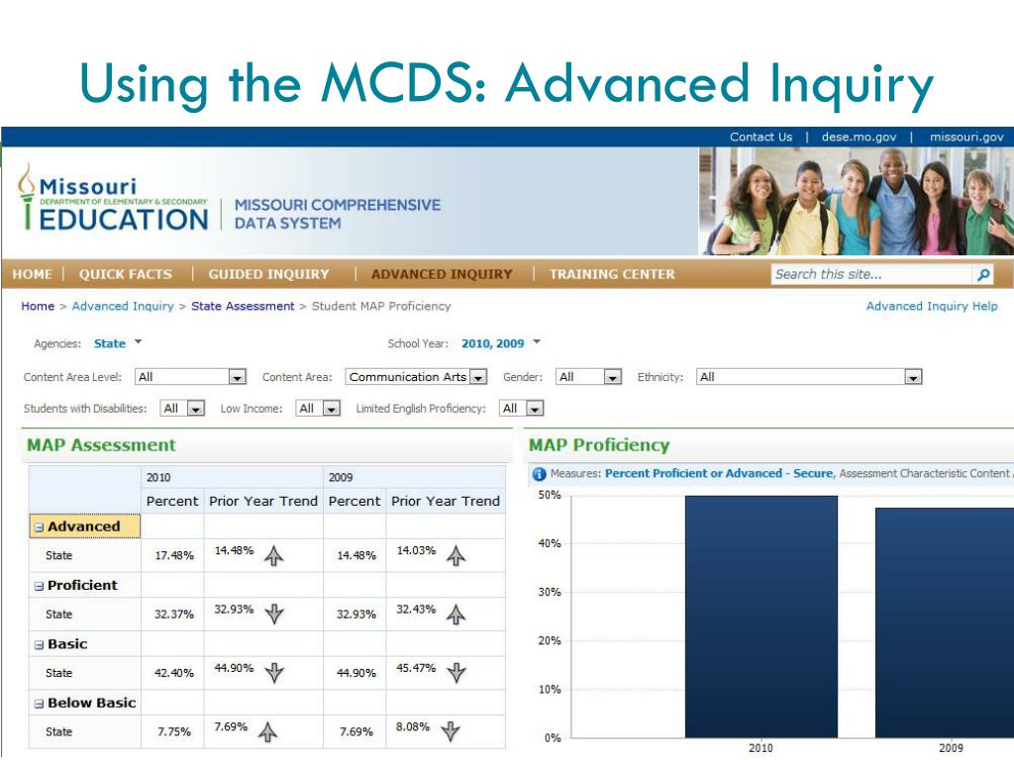Click down arrow beside 44.90% Basic 2010 trend
1014x760 pixels.
274,673
